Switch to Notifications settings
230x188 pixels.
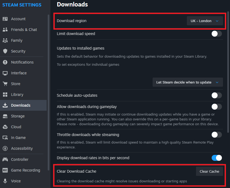click(x=22, y=62)
